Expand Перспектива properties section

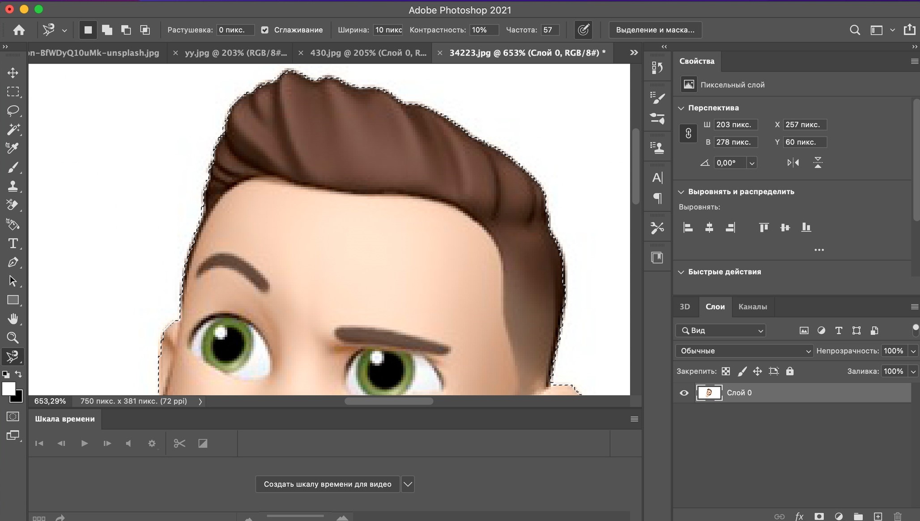682,107
